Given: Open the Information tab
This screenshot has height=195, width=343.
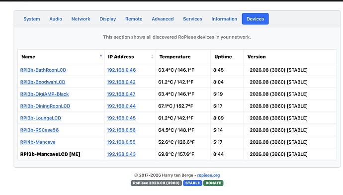Looking at the screenshot, I should 224,19.
